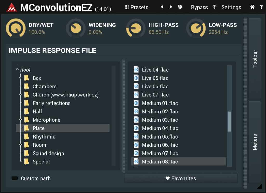The image size is (266, 193).
Task: Open the Favourites list
Action: [181, 178]
